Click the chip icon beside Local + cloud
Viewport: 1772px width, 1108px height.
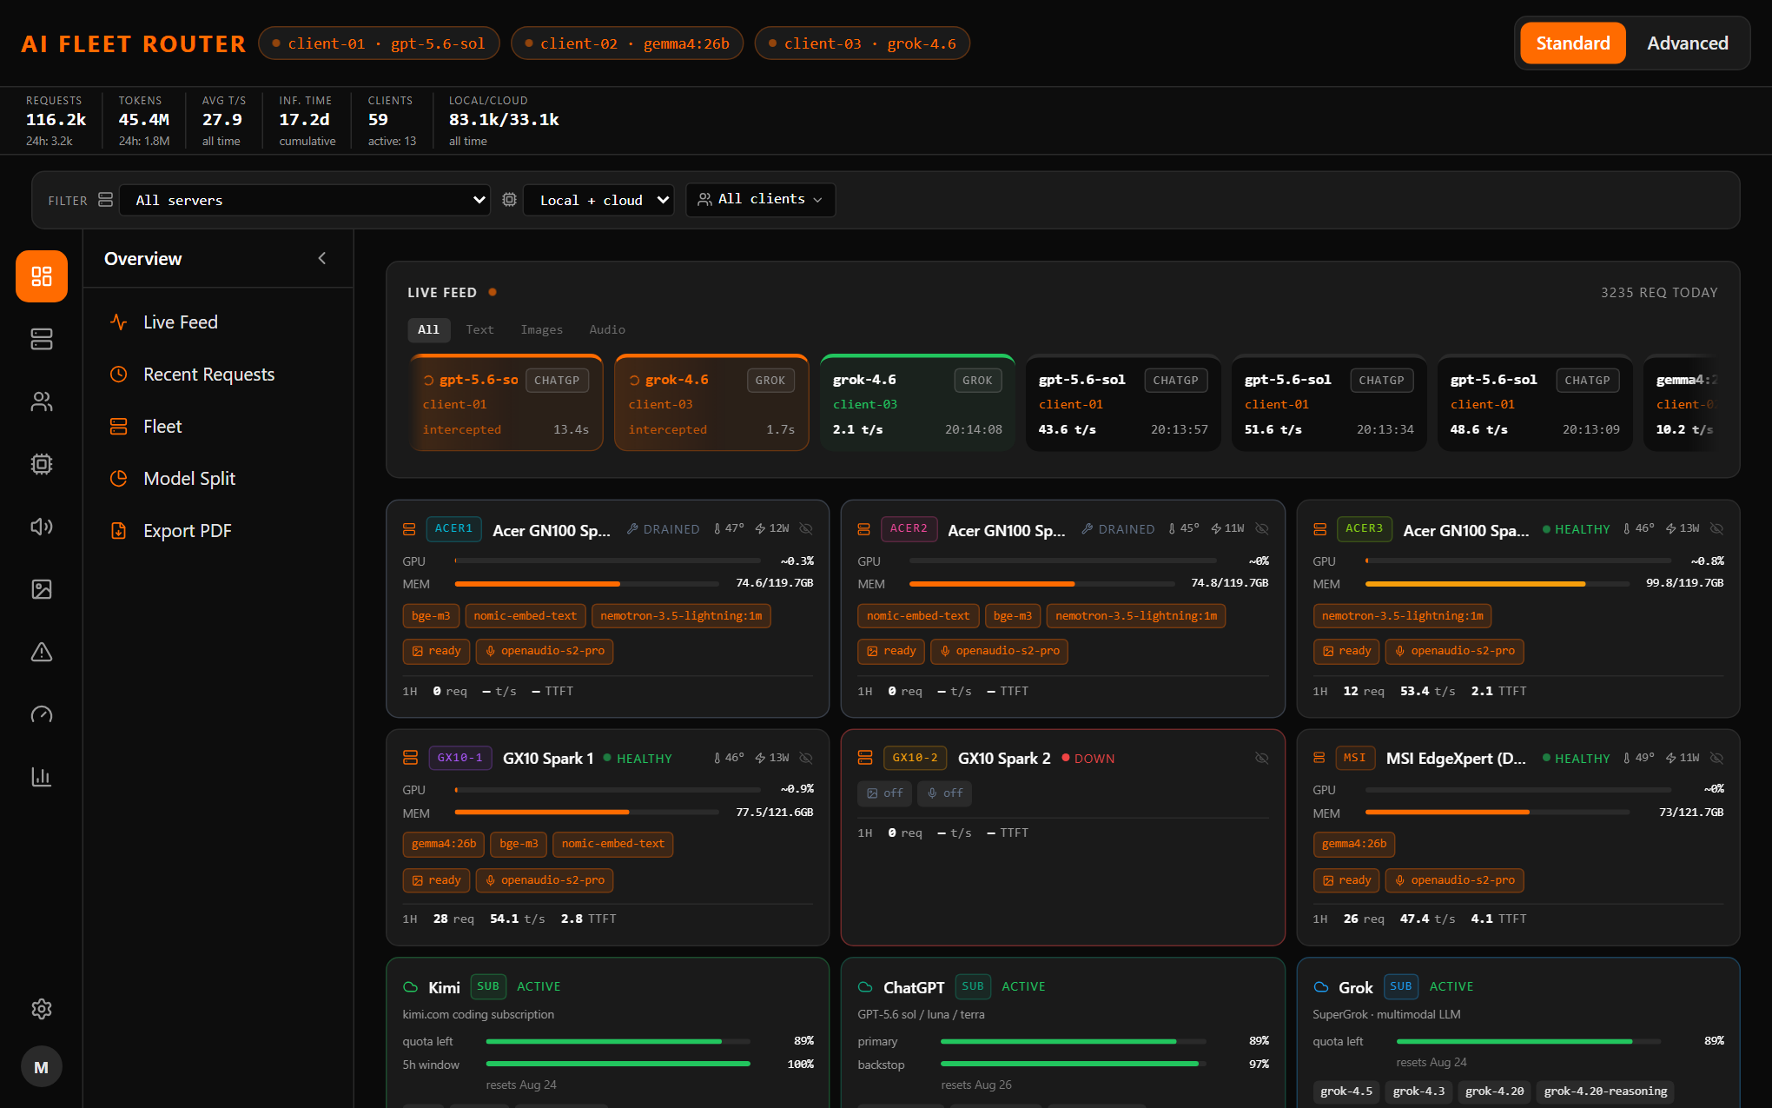(510, 200)
